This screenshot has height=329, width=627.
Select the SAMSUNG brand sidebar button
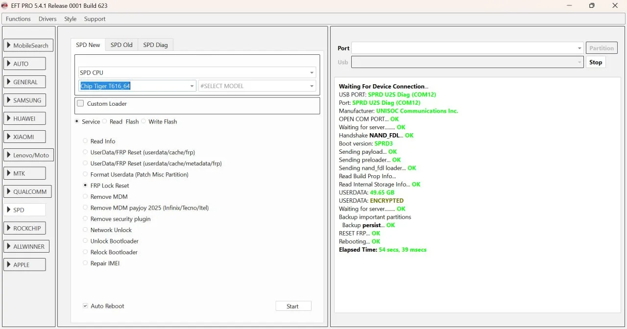(x=24, y=100)
